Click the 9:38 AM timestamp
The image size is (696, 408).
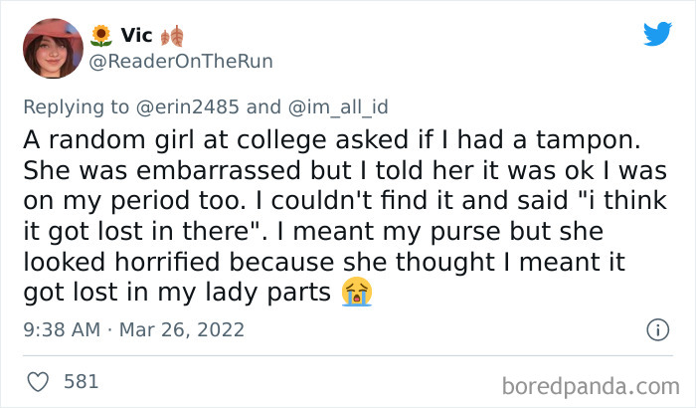click(x=61, y=329)
